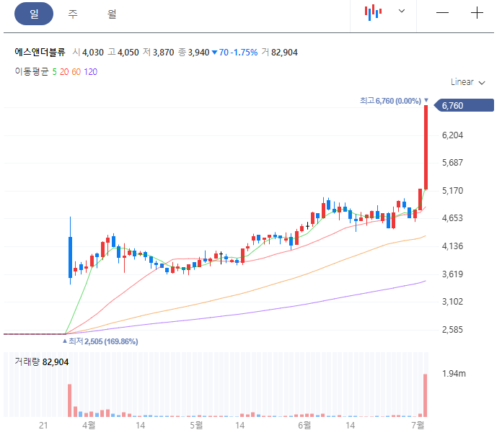Toggle the 5-day moving average
Viewport: 502px width, 440px height.
coord(54,72)
